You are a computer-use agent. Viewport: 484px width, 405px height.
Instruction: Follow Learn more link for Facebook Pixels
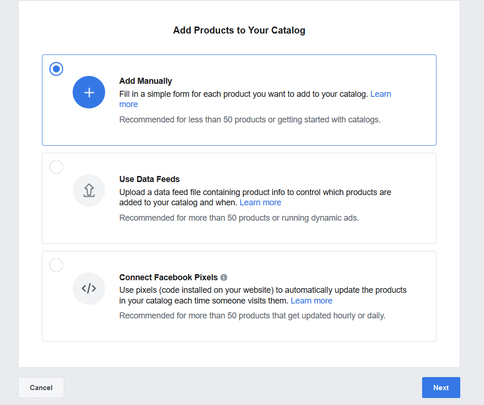tap(311, 301)
